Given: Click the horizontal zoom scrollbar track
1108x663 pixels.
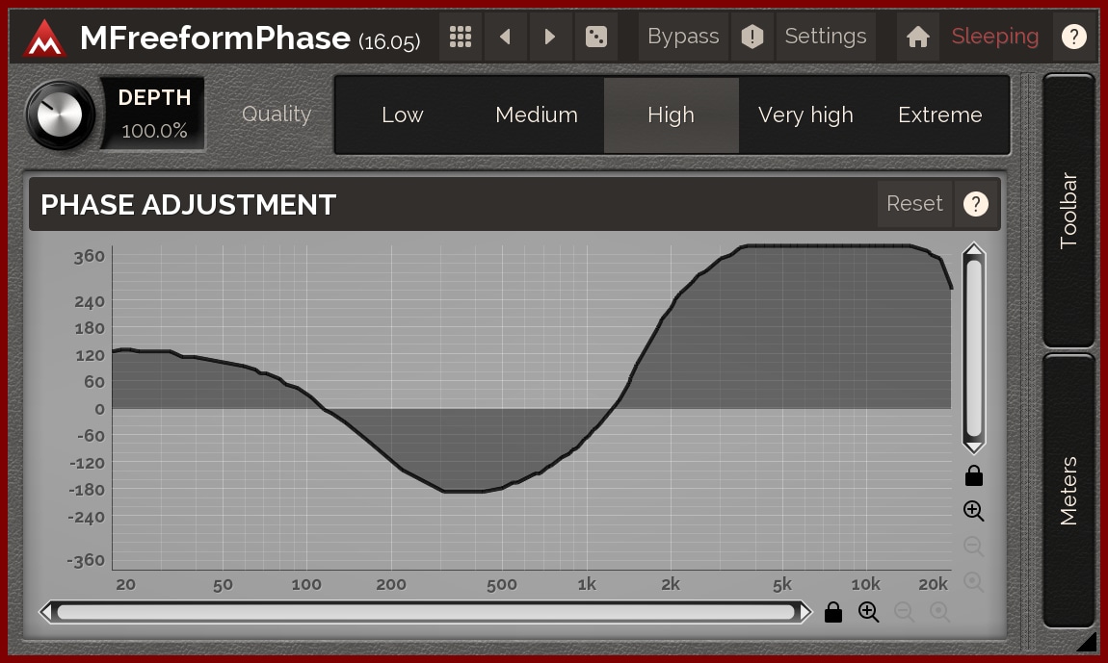Looking at the screenshot, I should tap(426, 612).
